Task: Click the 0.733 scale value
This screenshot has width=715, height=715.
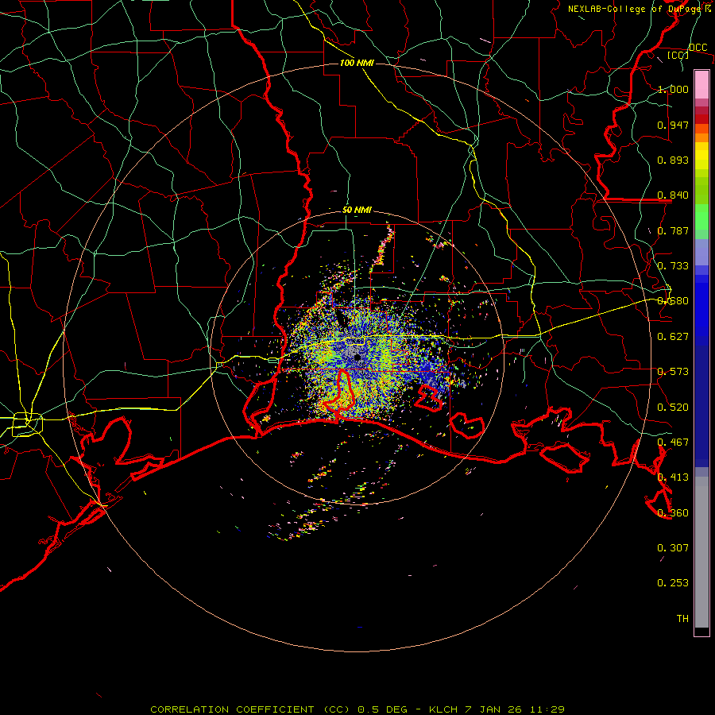Action: (673, 266)
